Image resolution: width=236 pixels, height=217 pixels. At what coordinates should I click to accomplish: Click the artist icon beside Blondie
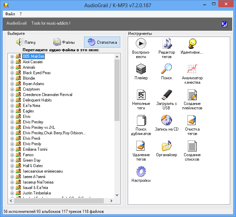click(x=18, y=78)
